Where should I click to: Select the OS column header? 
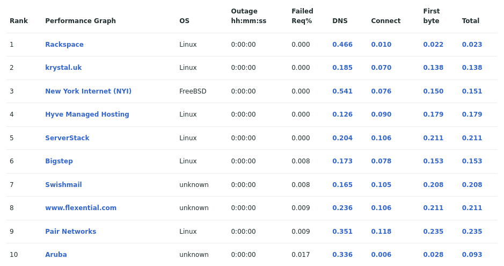tap(184, 21)
